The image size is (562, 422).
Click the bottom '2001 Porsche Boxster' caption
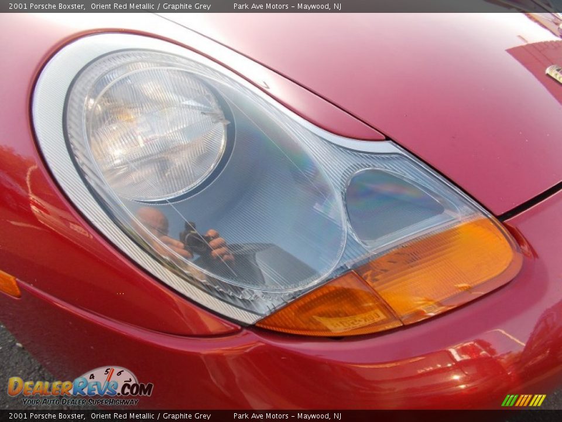coord(47,416)
